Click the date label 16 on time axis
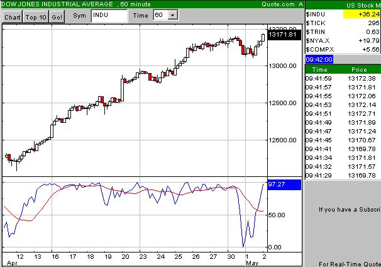Viewport: 381px width, 267px height. tap(55, 256)
